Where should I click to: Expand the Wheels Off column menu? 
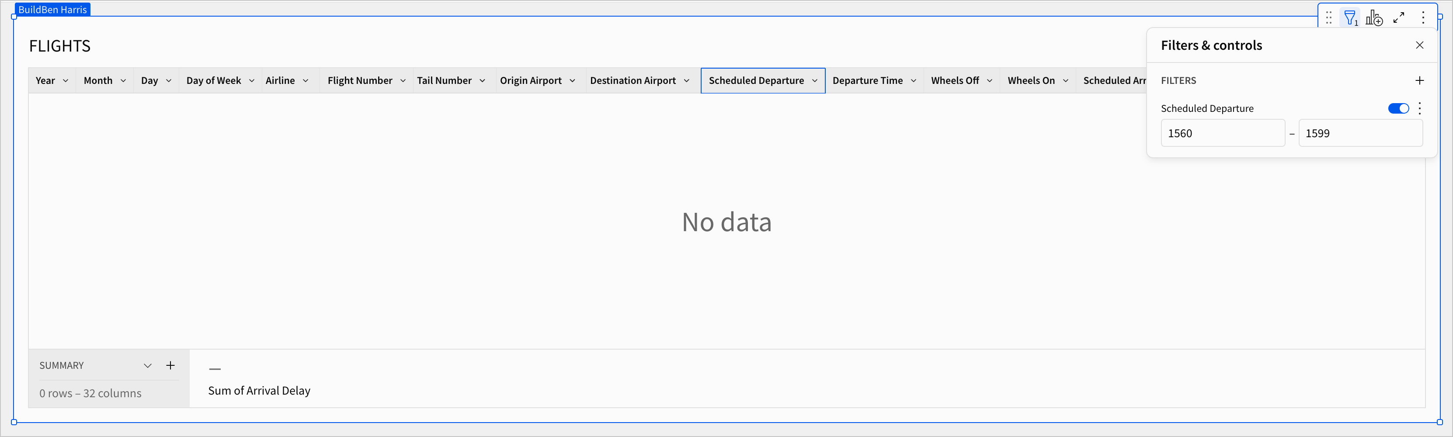click(x=989, y=81)
